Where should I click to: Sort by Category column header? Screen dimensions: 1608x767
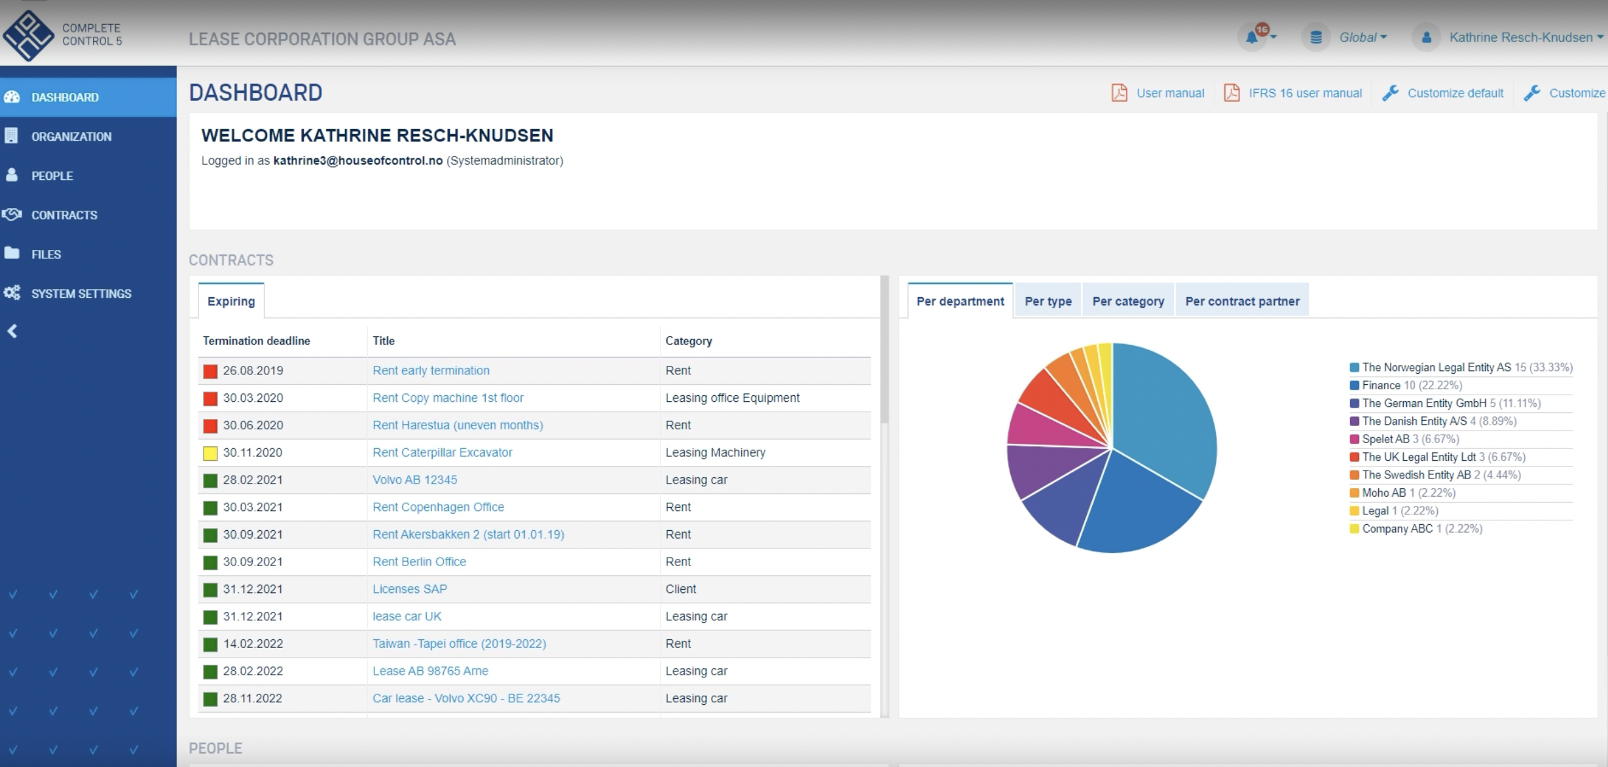pyautogui.click(x=688, y=340)
